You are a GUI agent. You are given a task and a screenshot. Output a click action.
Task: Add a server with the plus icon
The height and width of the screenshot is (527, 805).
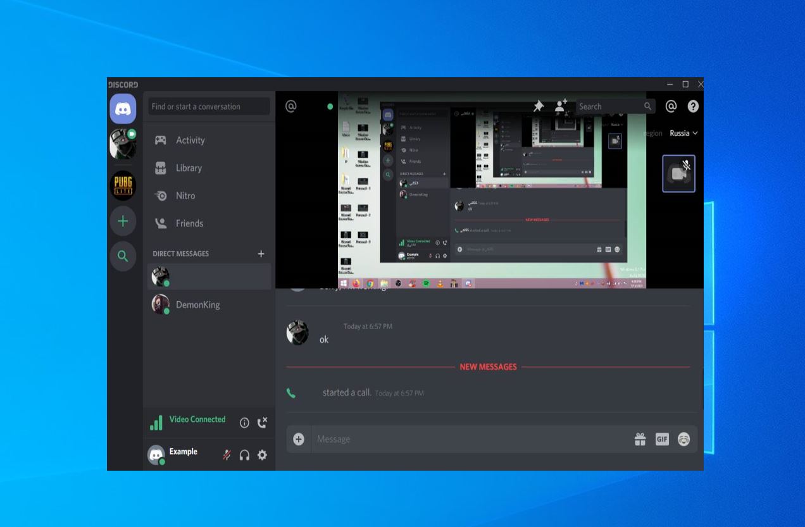coord(123,221)
